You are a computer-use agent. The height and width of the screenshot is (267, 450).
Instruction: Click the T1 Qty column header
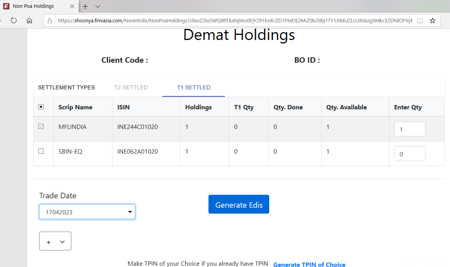(x=244, y=107)
